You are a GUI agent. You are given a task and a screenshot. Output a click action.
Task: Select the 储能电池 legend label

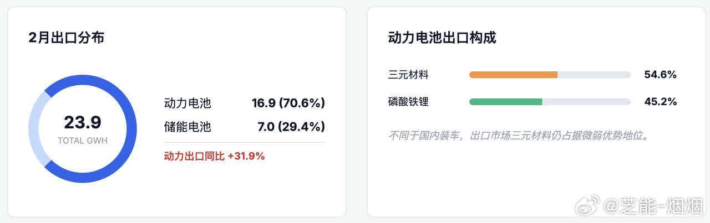coord(187,127)
